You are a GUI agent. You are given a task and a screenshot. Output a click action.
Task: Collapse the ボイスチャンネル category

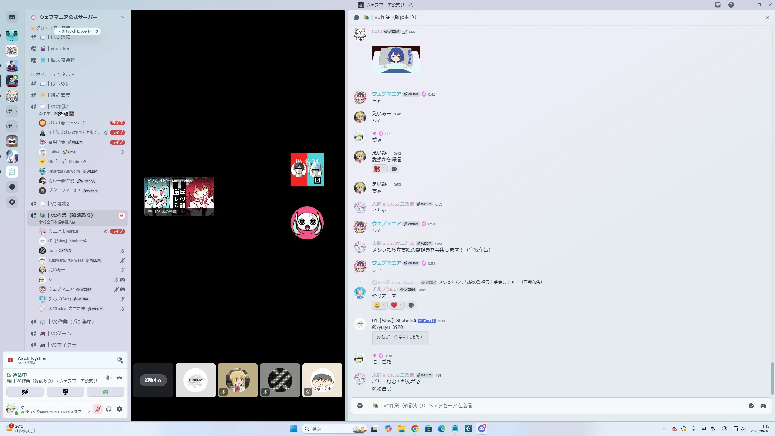pos(53,74)
